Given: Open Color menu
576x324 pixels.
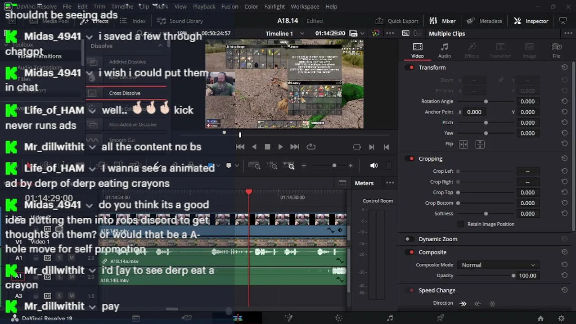Looking at the screenshot, I should tap(251, 6).
